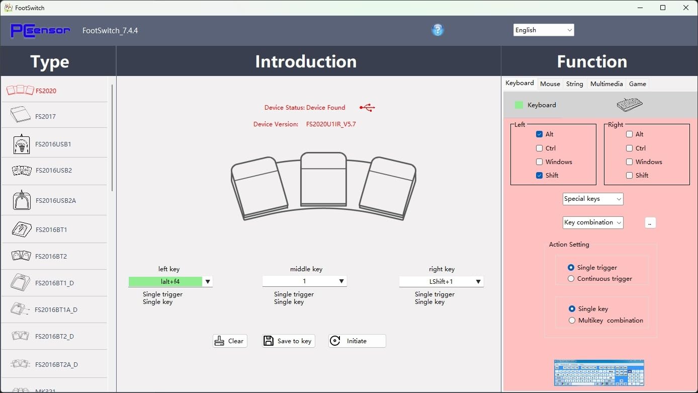Click the green Keyboard color indicator
This screenshot has width=698, height=393.
tap(519, 105)
